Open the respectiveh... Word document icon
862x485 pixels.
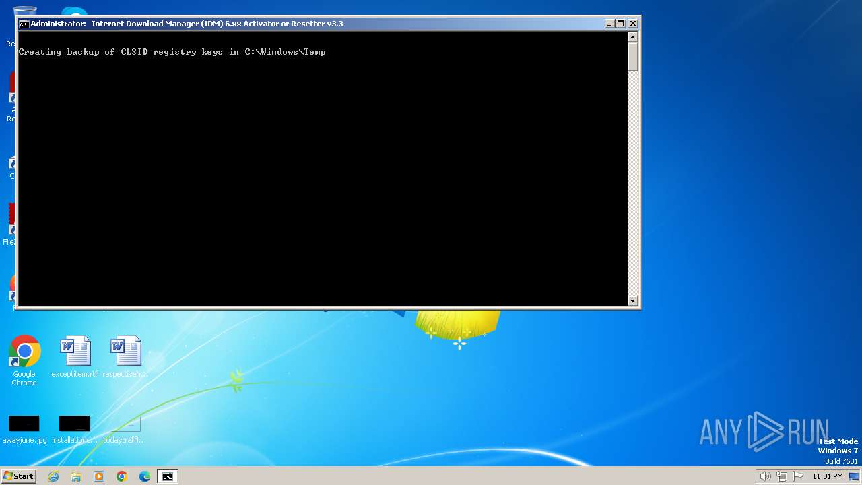coord(125,357)
